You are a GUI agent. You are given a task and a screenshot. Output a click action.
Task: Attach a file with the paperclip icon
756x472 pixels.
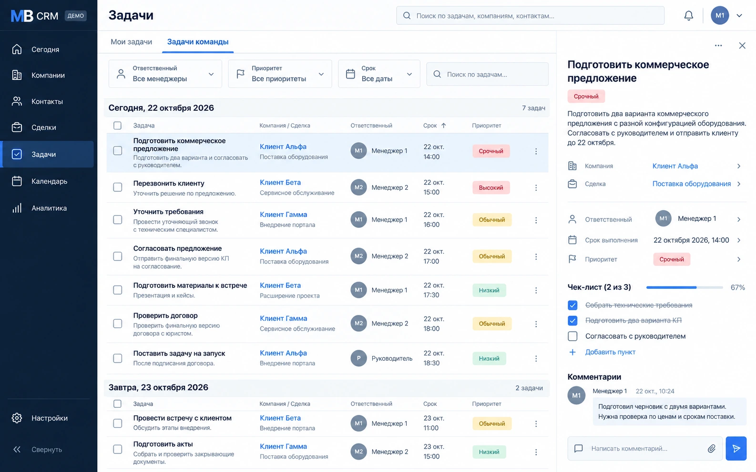711,449
